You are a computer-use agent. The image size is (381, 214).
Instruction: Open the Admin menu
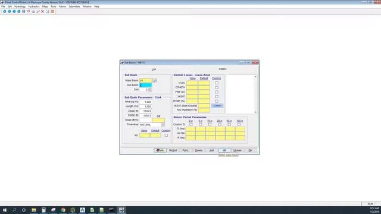pos(63,7)
